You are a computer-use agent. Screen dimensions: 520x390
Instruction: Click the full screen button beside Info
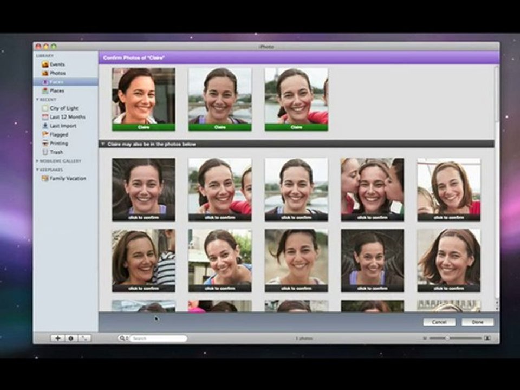(x=84, y=338)
